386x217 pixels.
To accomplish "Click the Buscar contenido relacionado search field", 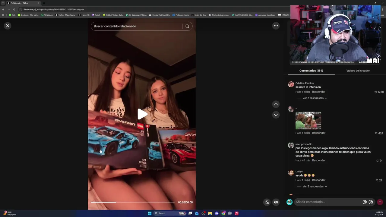I will pos(138,26).
